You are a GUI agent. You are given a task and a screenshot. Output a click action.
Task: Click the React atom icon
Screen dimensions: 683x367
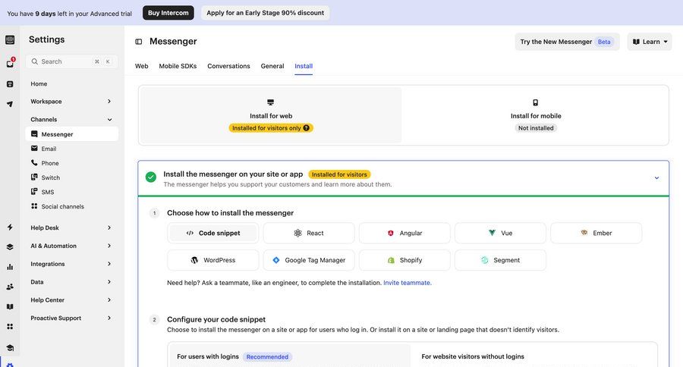point(297,233)
